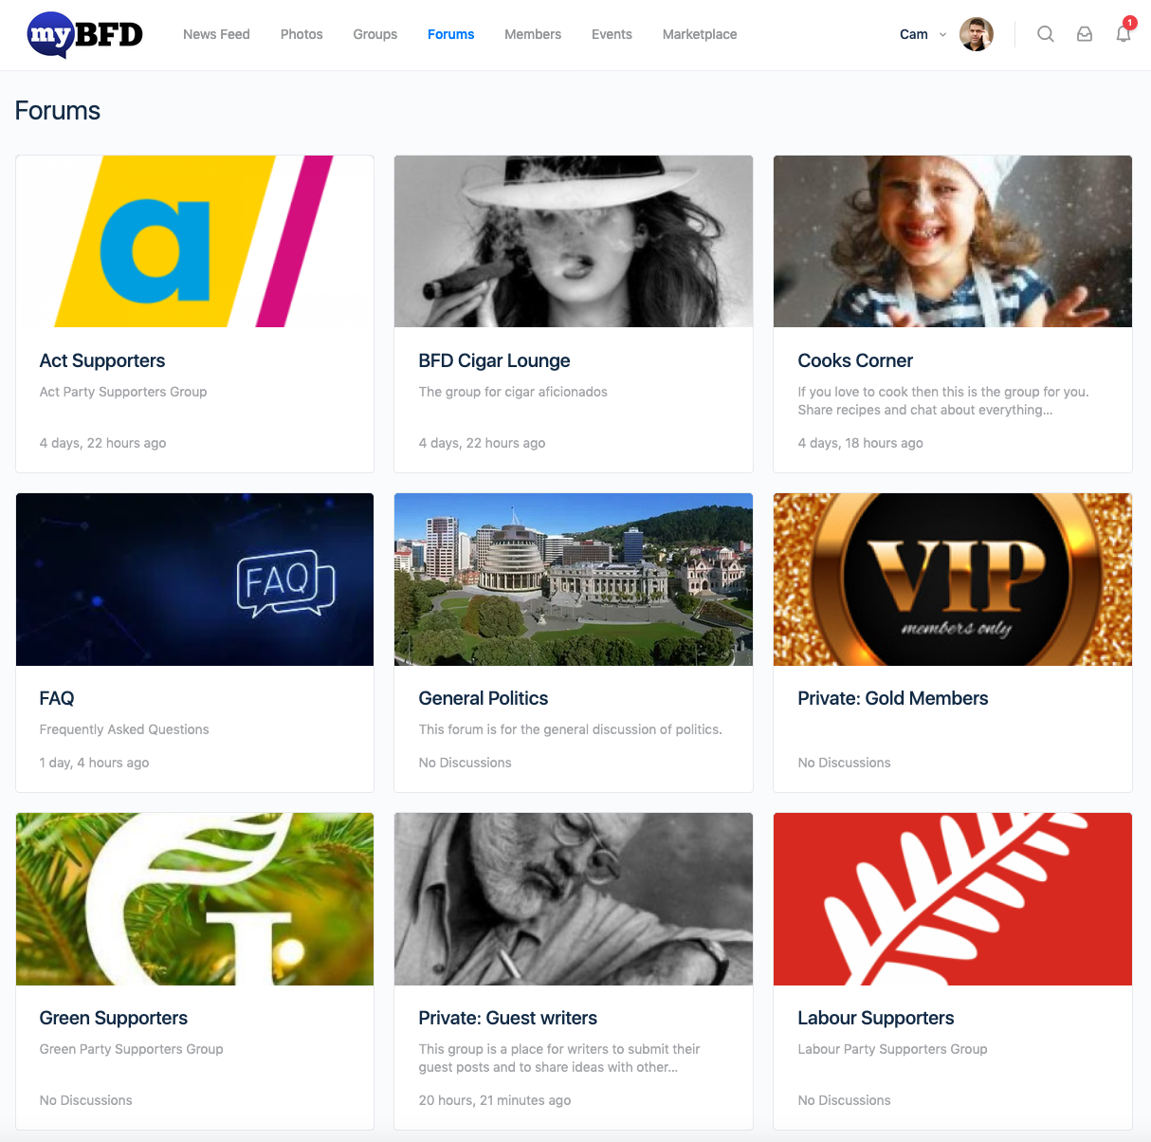Click 'Act Party Supporters Group' description
Screen dimensions: 1151x1142
point(123,392)
